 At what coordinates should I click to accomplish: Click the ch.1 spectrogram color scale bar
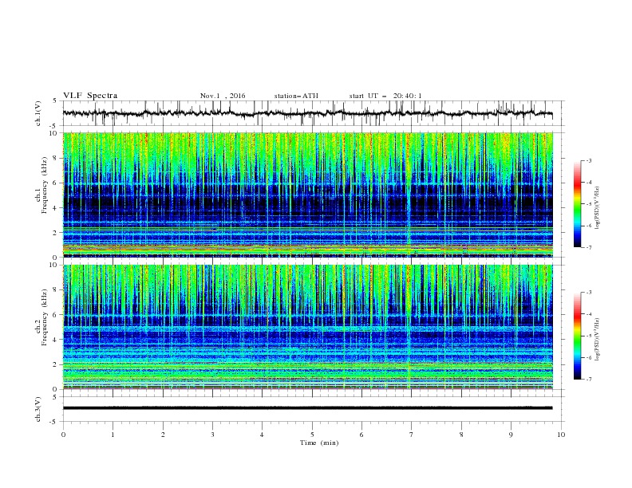click(578, 204)
